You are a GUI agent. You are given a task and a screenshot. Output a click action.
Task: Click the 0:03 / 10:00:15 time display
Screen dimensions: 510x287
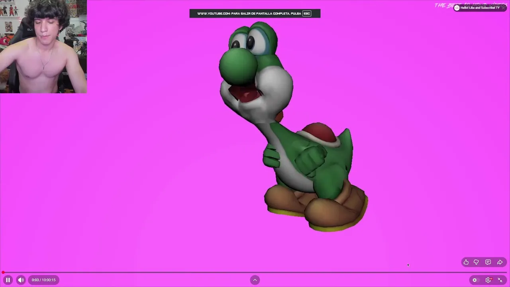coord(43,280)
